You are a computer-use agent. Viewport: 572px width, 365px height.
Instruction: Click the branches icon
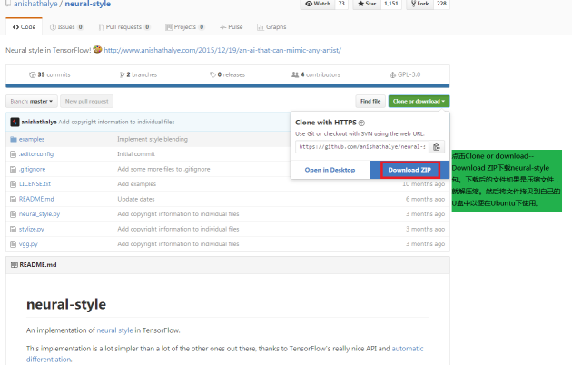(122, 74)
